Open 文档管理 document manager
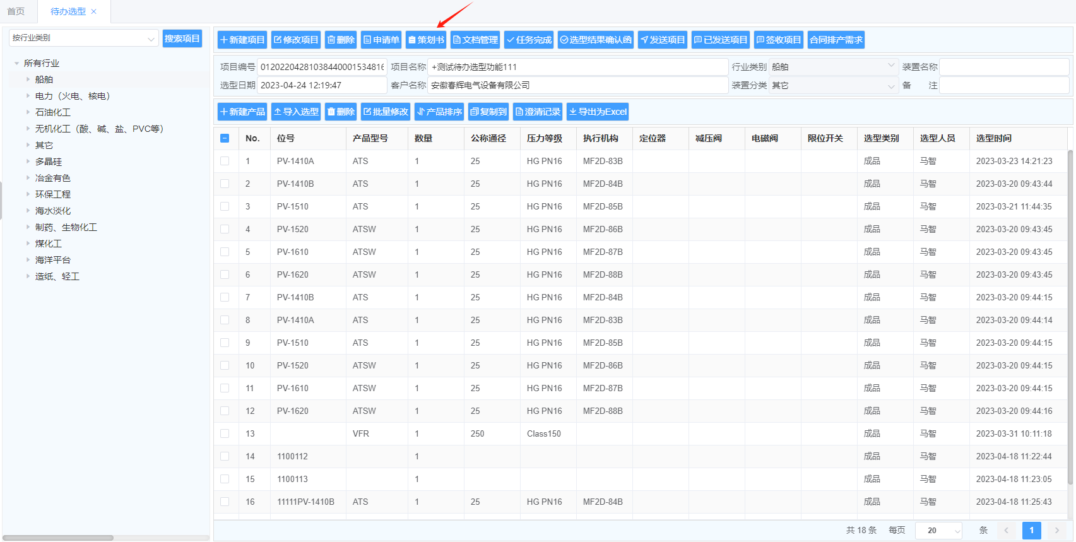Viewport: 1076px width, 542px height. [475, 40]
